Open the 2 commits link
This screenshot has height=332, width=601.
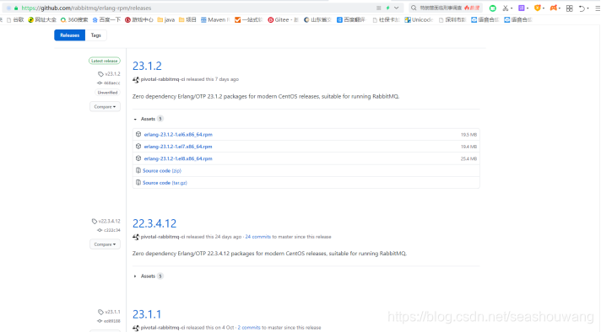249,328
